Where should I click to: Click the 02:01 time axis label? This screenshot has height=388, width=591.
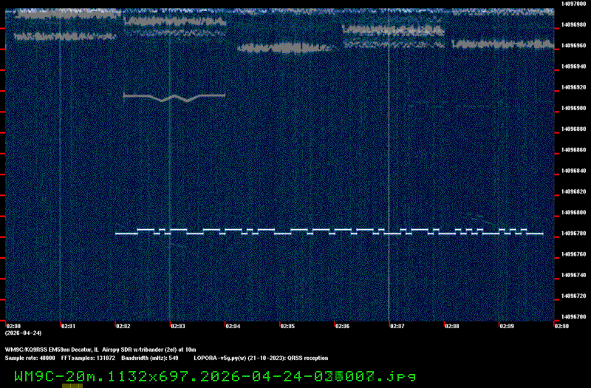click(x=68, y=326)
